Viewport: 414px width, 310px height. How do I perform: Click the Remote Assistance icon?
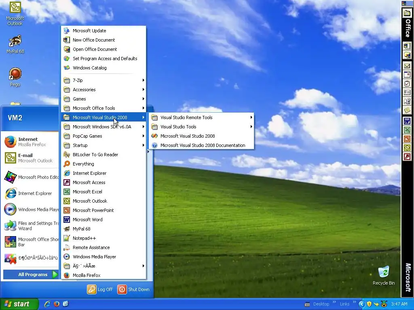(x=67, y=247)
